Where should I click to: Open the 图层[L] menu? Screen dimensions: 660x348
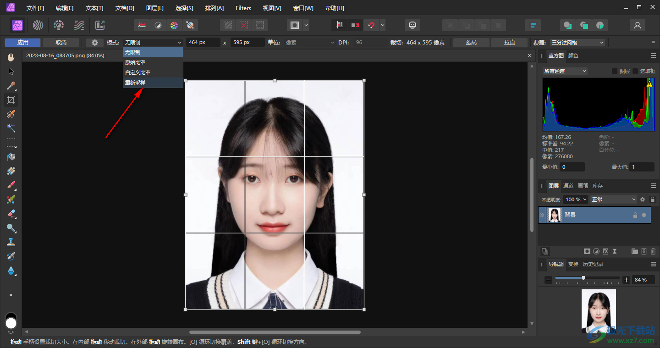pos(154,8)
